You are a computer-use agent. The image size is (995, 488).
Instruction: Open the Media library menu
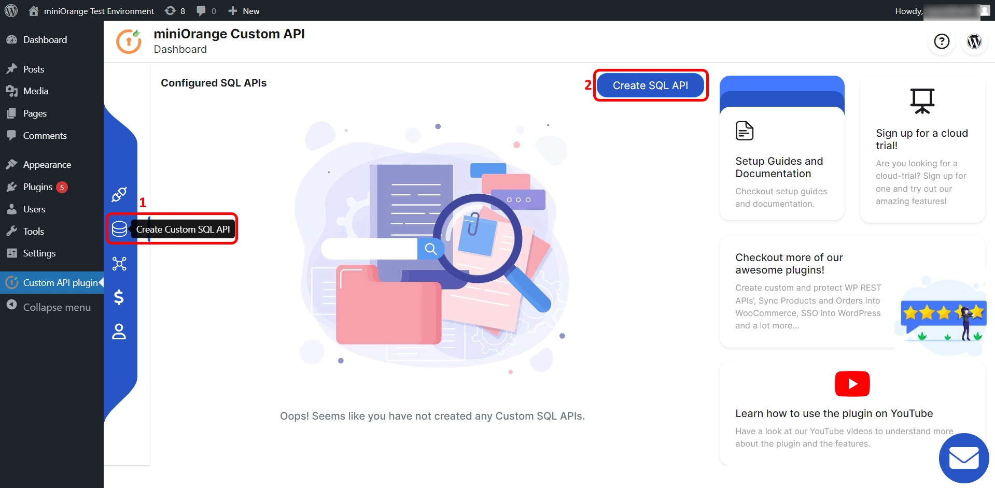click(52, 91)
